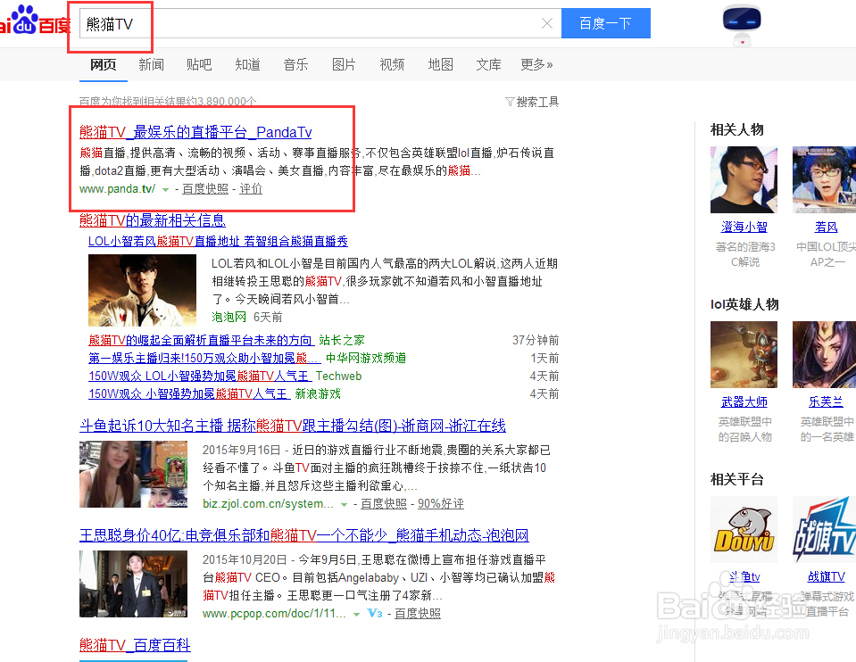This screenshot has width=856, height=662.
Task: Open the 熊猫TV_最娱乐的直播平台_PandaTv result
Action: (195, 132)
